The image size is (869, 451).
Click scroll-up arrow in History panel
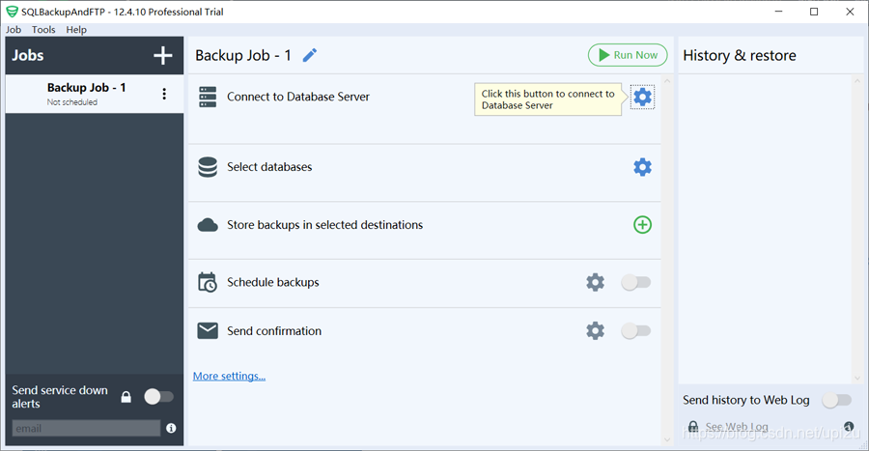(857, 81)
